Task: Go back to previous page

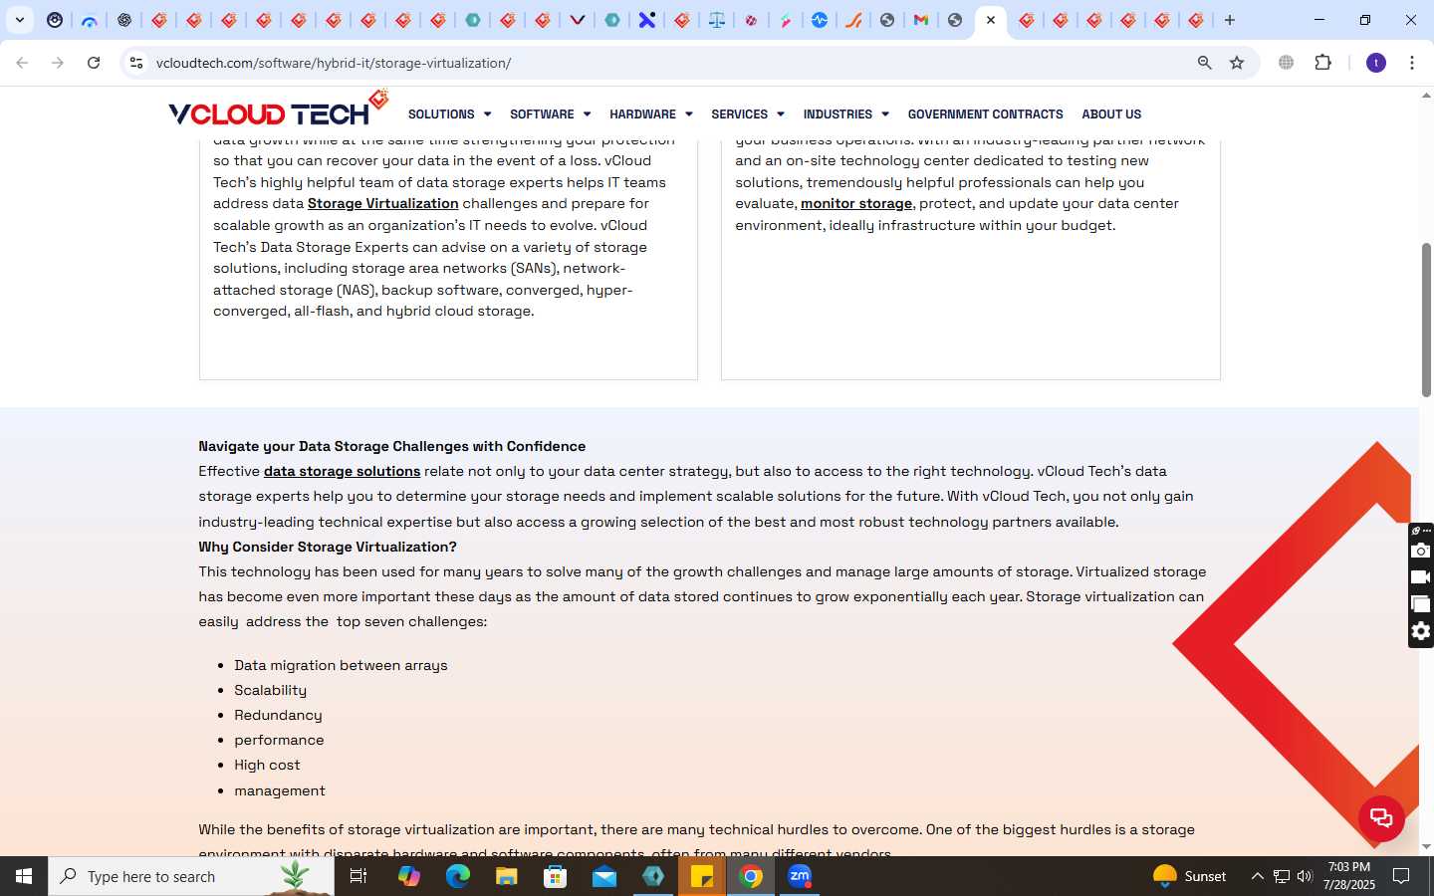Action: click(x=22, y=63)
